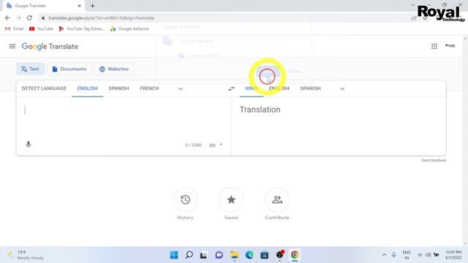The width and height of the screenshot is (468, 263).
Task: Open the Google apps grid
Action: coord(434,46)
